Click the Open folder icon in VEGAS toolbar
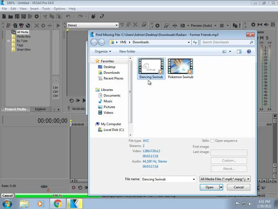 point(11,17)
